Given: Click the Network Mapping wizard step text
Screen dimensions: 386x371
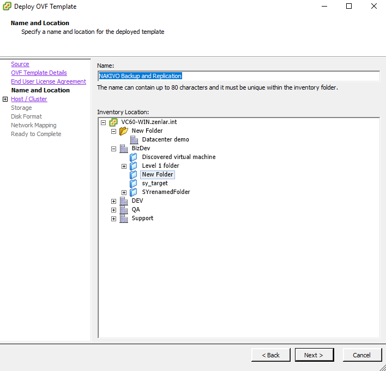Looking at the screenshot, I should [x=34, y=125].
